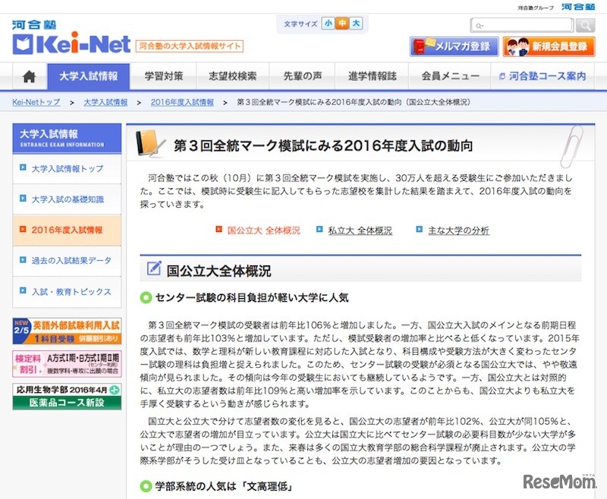The height and width of the screenshot is (499, 607).
Task: Click the search magnifier icon
Action: click(x=584, y=24)
